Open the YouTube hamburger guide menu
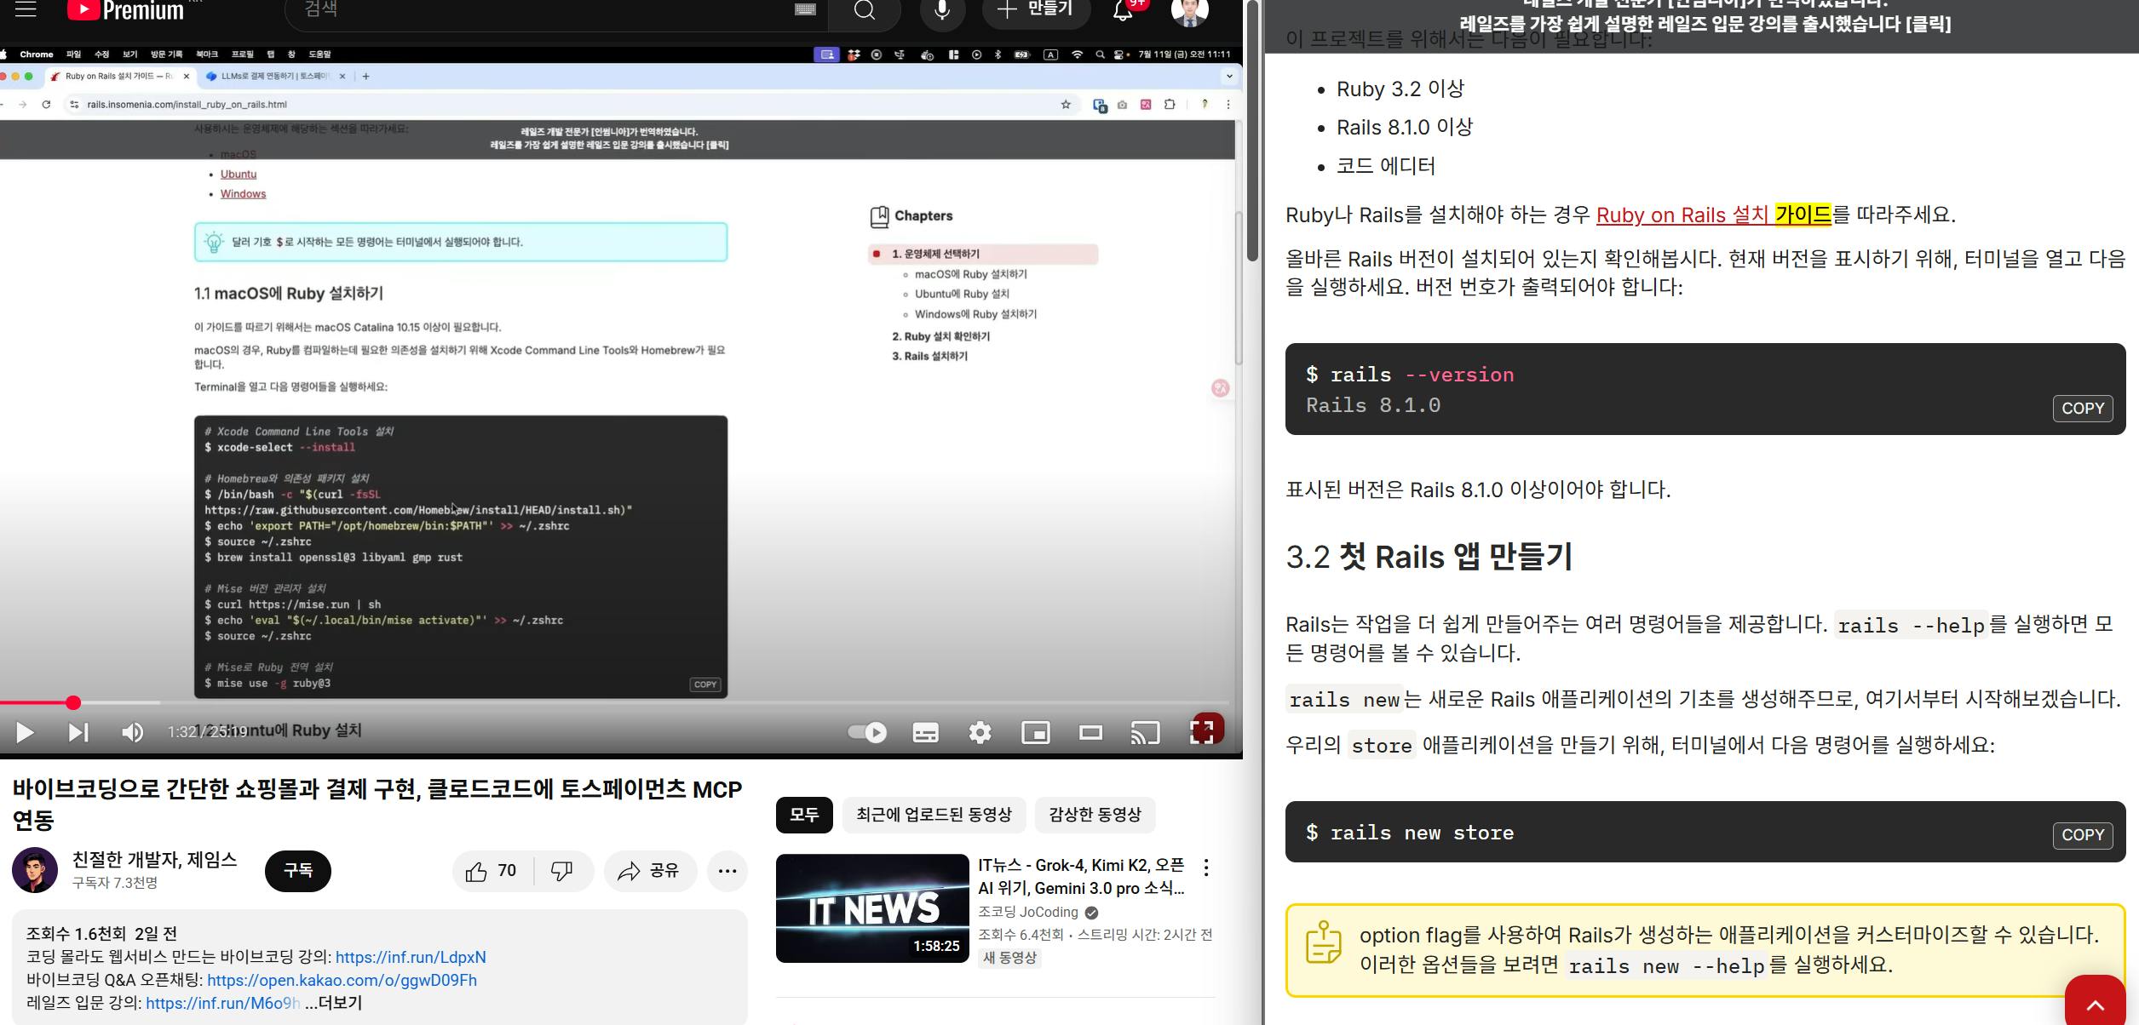The height and width of the screenshot is (1025, 2139). [x=26, y=9]
